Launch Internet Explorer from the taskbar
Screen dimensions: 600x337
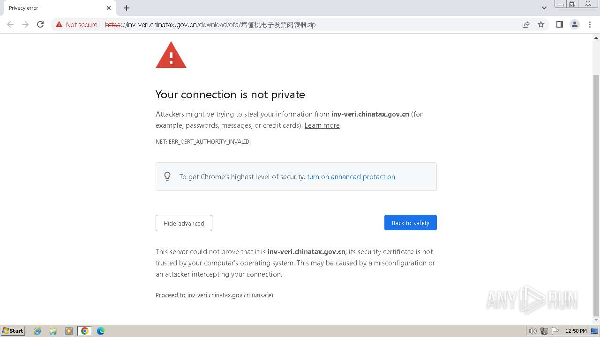[x=37, y=331]
